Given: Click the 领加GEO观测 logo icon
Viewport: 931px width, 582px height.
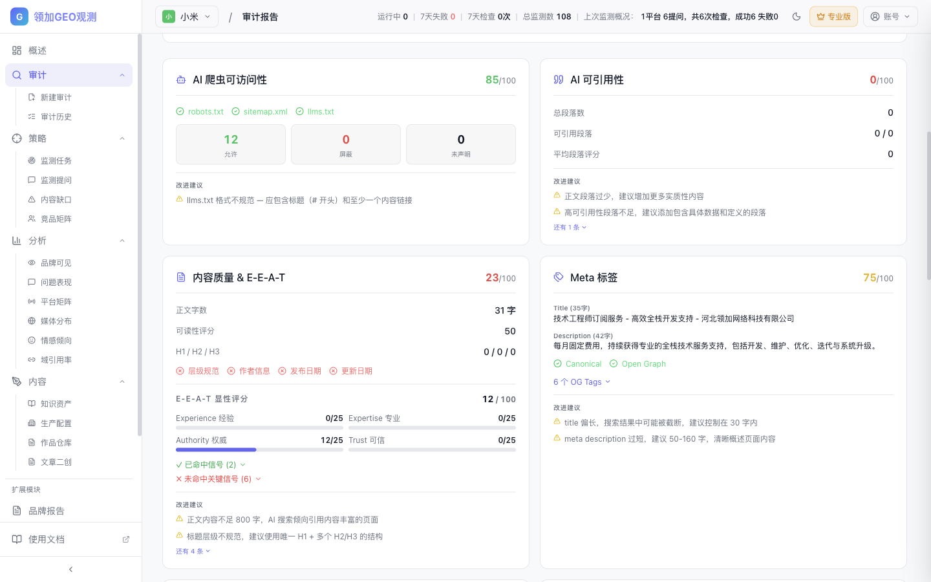Looking at the screenshot, I should (19, 17).
